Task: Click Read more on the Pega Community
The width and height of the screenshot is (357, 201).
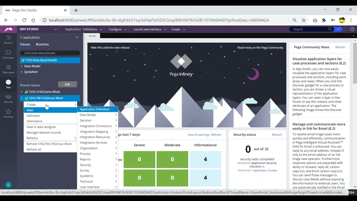Action: click(260, 47)
